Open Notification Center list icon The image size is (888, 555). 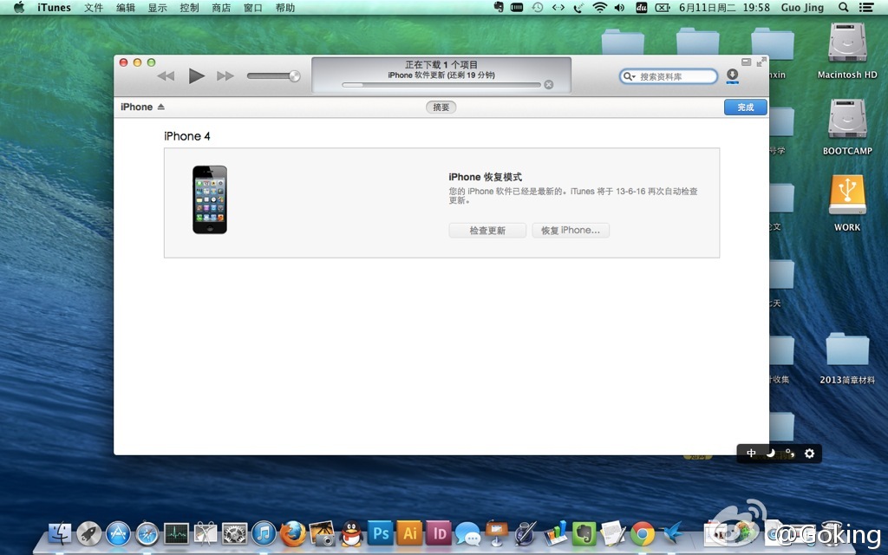[866, 7]
